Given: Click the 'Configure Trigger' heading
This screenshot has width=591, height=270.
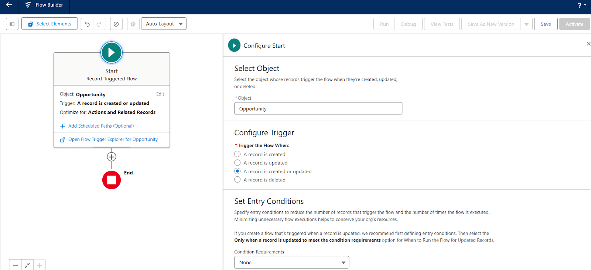Looking at the screenshot, I should tap(264, 133).
